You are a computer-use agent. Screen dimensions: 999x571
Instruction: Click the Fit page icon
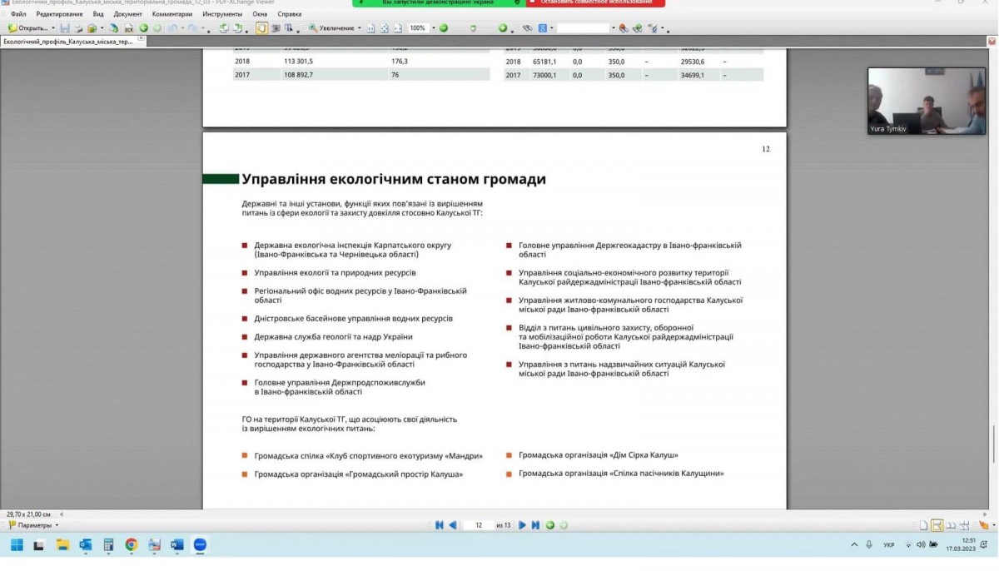coord(384,28)
